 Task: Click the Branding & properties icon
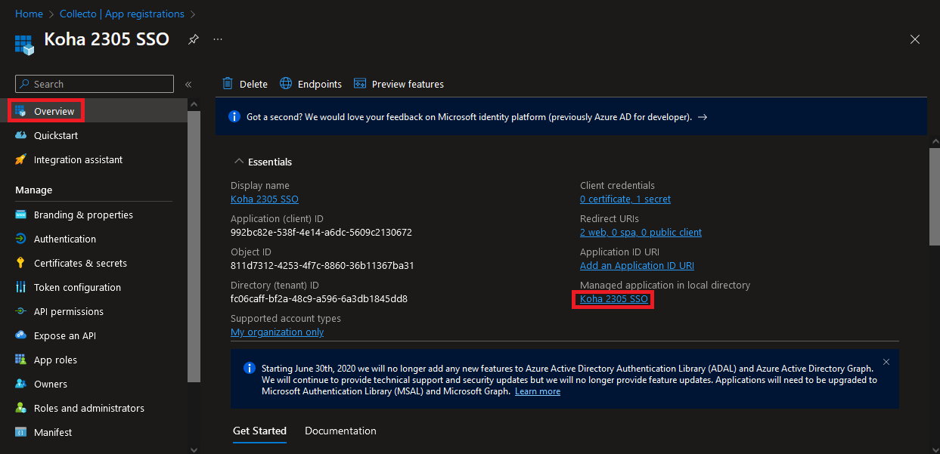(20, 215)
